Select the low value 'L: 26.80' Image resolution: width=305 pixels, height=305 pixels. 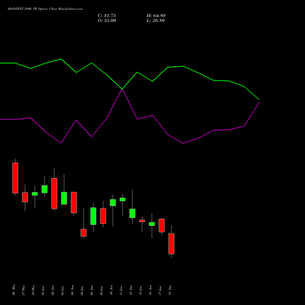tap(156, 21)
